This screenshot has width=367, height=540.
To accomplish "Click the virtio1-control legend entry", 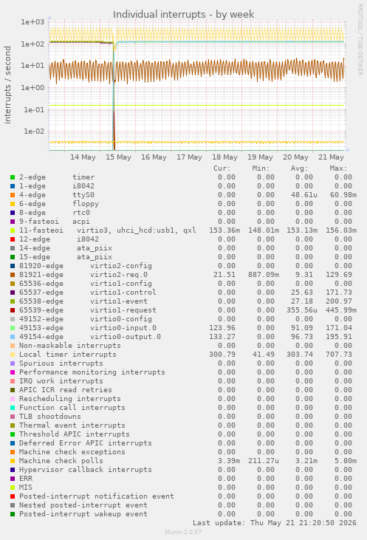I will coord(123,293).
